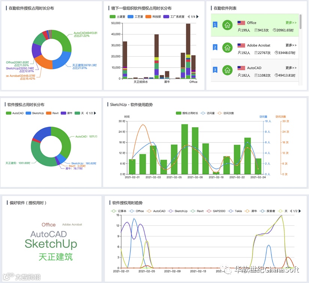
Task: Click the SketchUp - 软件使用趋势 title
Action: click(132, 105)
